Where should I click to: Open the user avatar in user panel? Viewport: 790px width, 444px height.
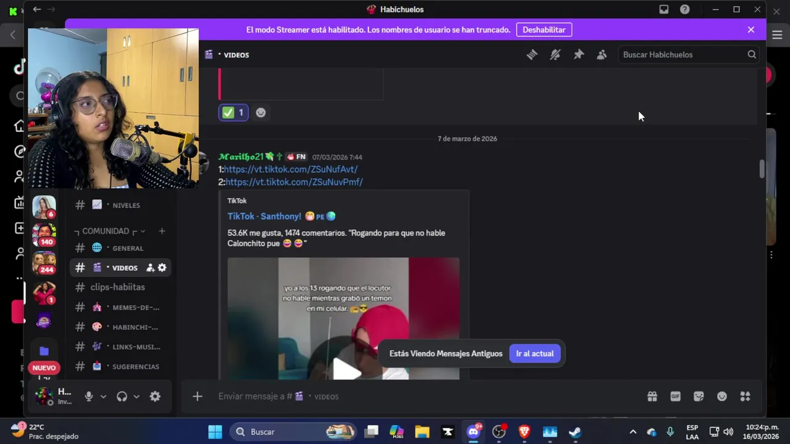pyautogui.click(x=44, y=397)
